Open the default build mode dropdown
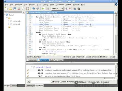 tap(62, 9)
